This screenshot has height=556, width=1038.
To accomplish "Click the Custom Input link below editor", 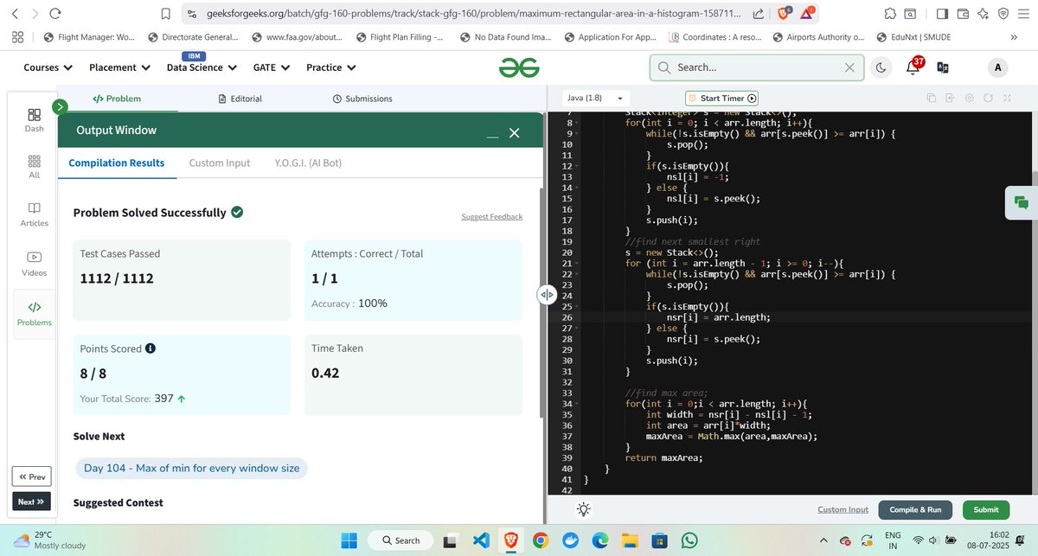I will pos(843,509).
